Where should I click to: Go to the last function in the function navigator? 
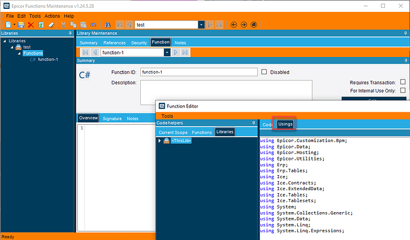click(x=185, y=52)
